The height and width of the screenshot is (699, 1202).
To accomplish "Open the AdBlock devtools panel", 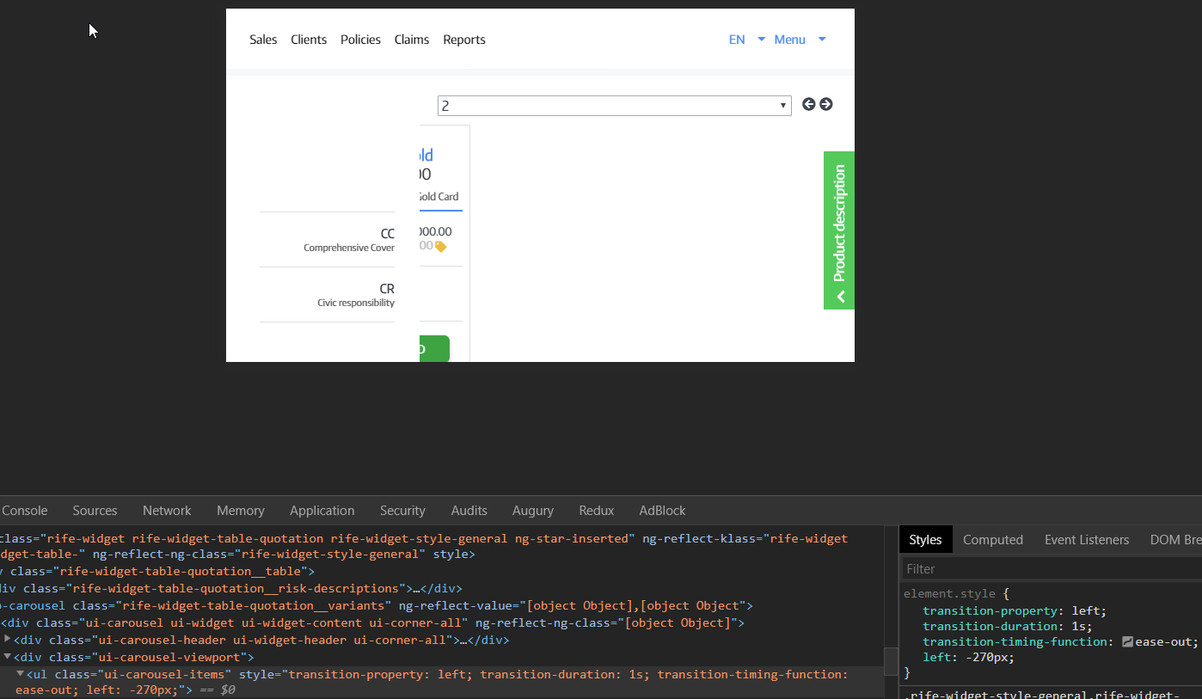I will (x=662, y=510).
